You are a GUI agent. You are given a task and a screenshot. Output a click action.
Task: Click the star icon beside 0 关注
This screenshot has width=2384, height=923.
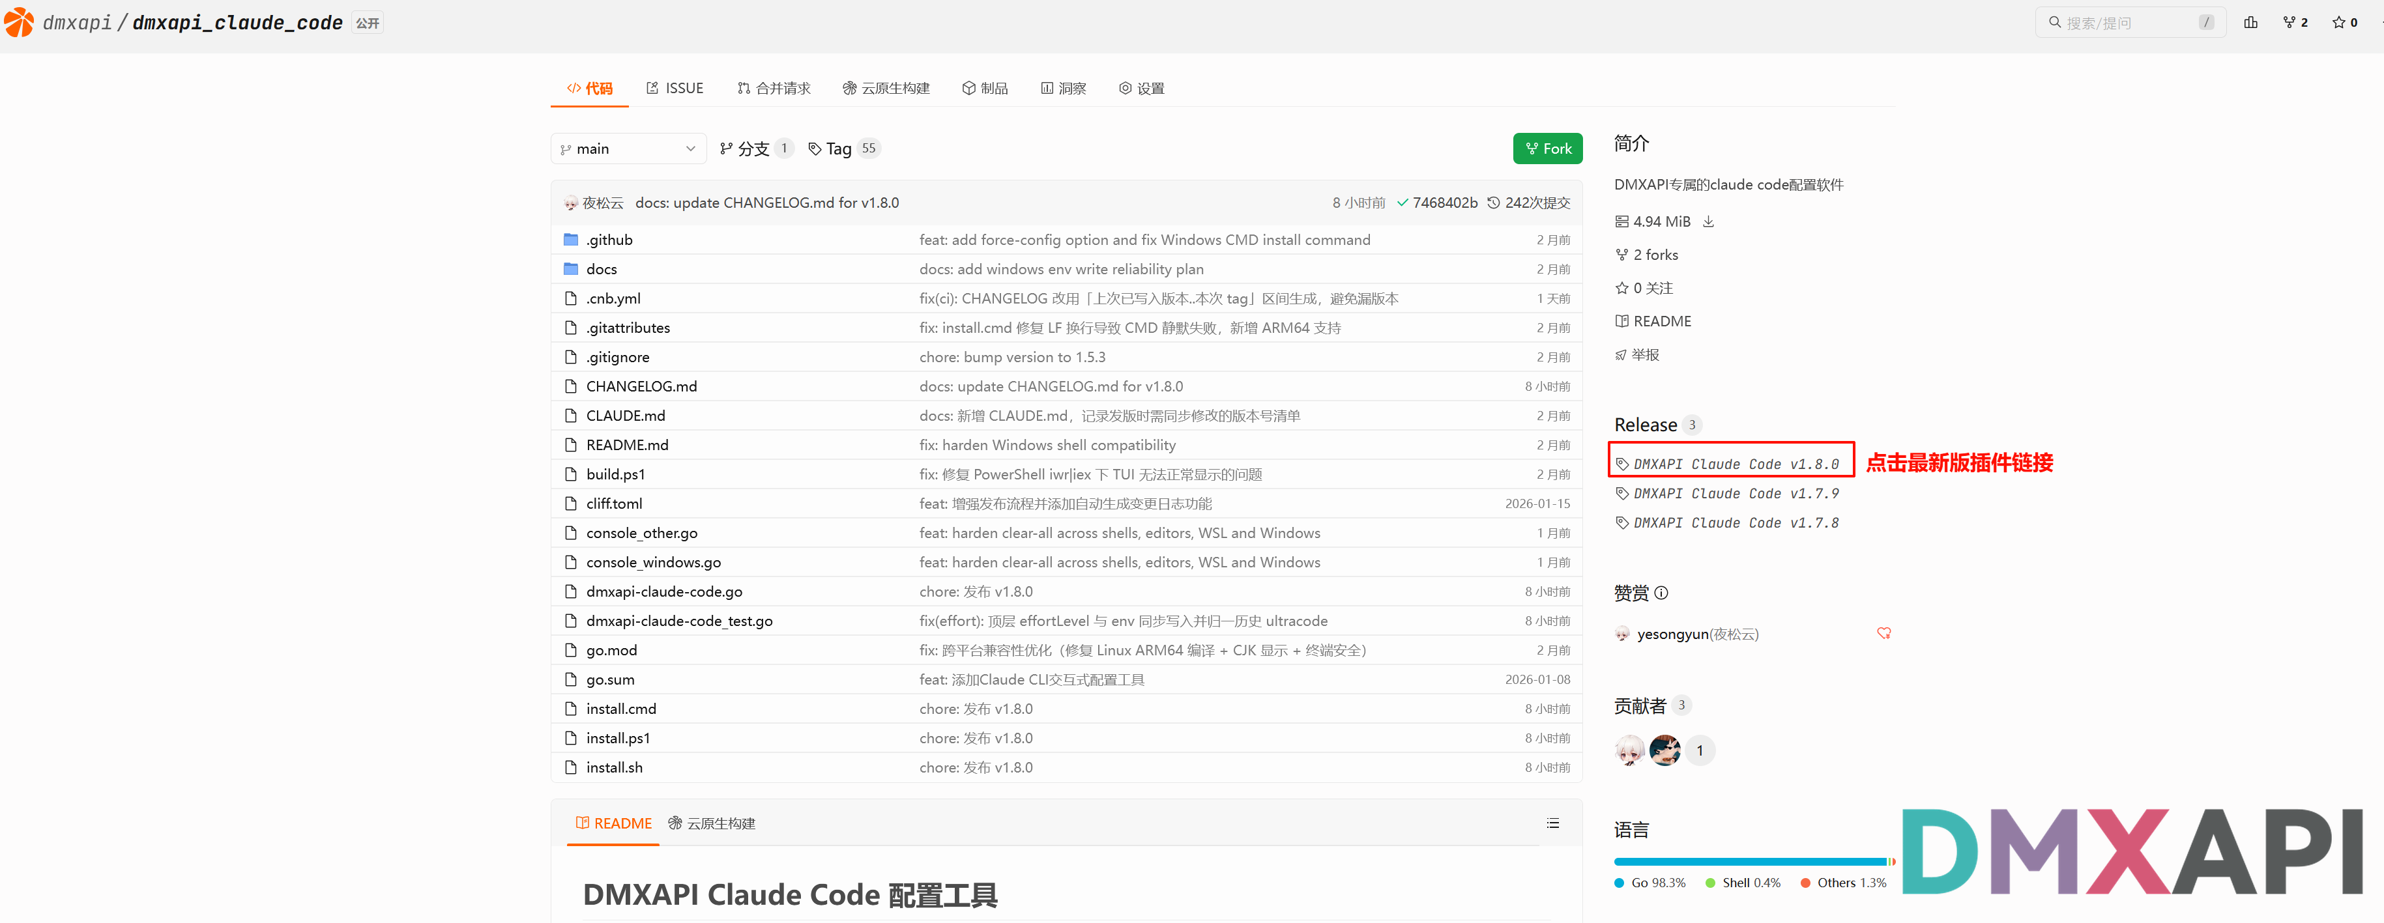click(x=1621, y=289)
